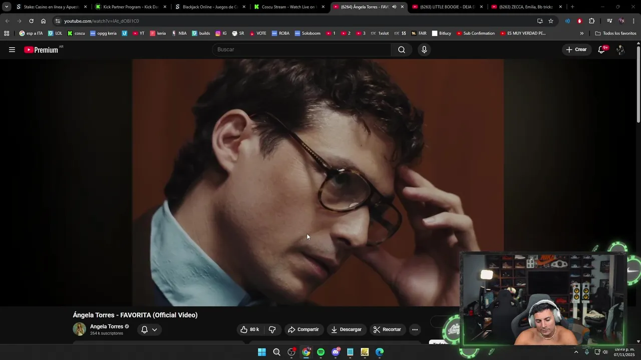641x360 pixels.
Task: Switch to the ZECCA, Emilia tab
Action: (x=526, y=7)
